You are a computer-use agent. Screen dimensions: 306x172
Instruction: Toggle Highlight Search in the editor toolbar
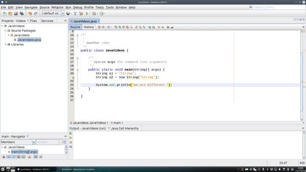pyautogui.click(x=127, y=27)
